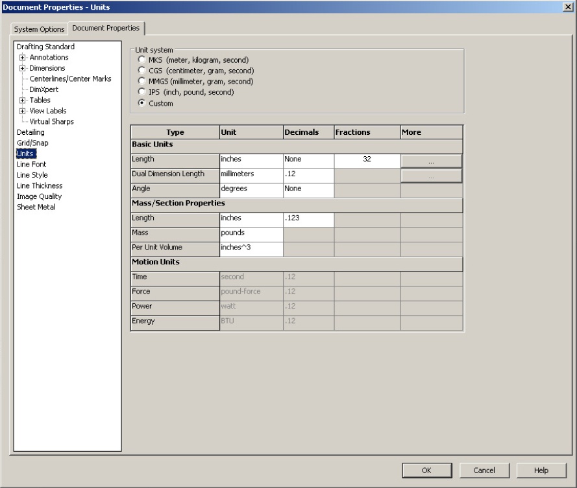The width and height of the screenshot is (577, 488).
Task: Open Help for this dialog
Action: pyautogui.click(x=541, y=471)
